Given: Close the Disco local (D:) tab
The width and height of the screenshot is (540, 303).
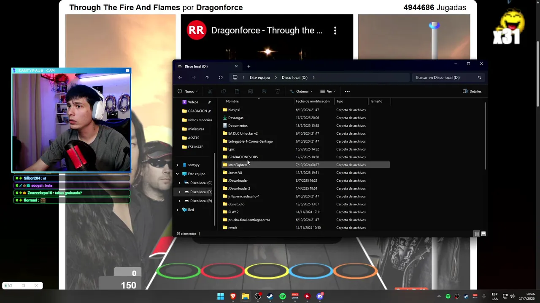Looking at the screenshot, I should 236,66.
